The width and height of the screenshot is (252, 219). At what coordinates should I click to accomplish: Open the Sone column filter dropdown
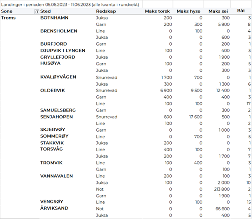(x=37, y=11)
